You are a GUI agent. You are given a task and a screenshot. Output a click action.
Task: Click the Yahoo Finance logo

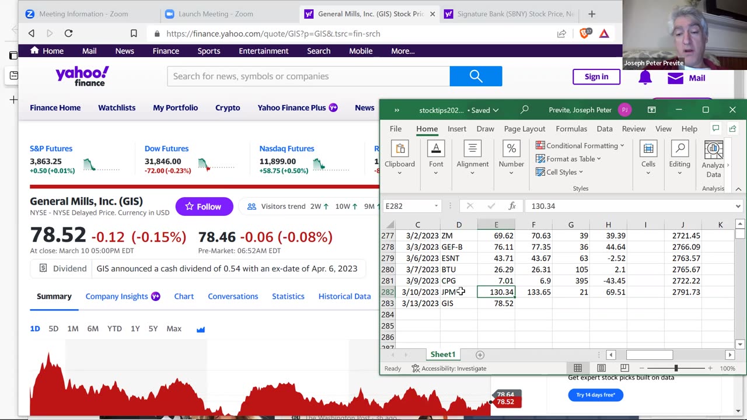pyautogui.click(x=82, y=76)
